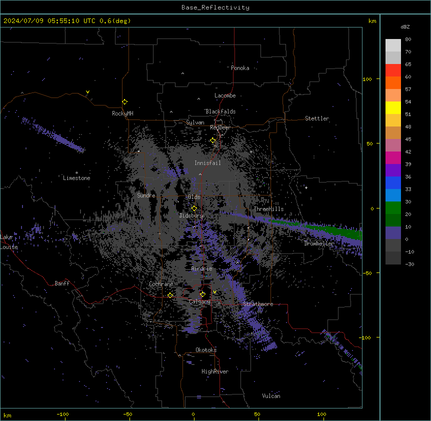Click the Ponoka city label
This screenshot has width=431, height=421.
(240, 68)
